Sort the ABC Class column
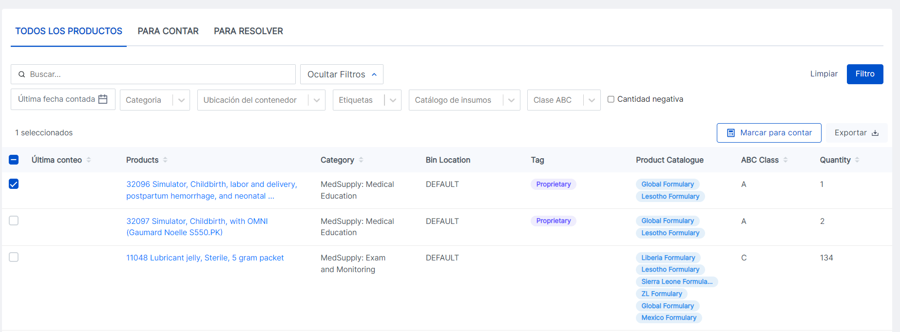This screenshot has width=900, height=332. click(785, 160)
